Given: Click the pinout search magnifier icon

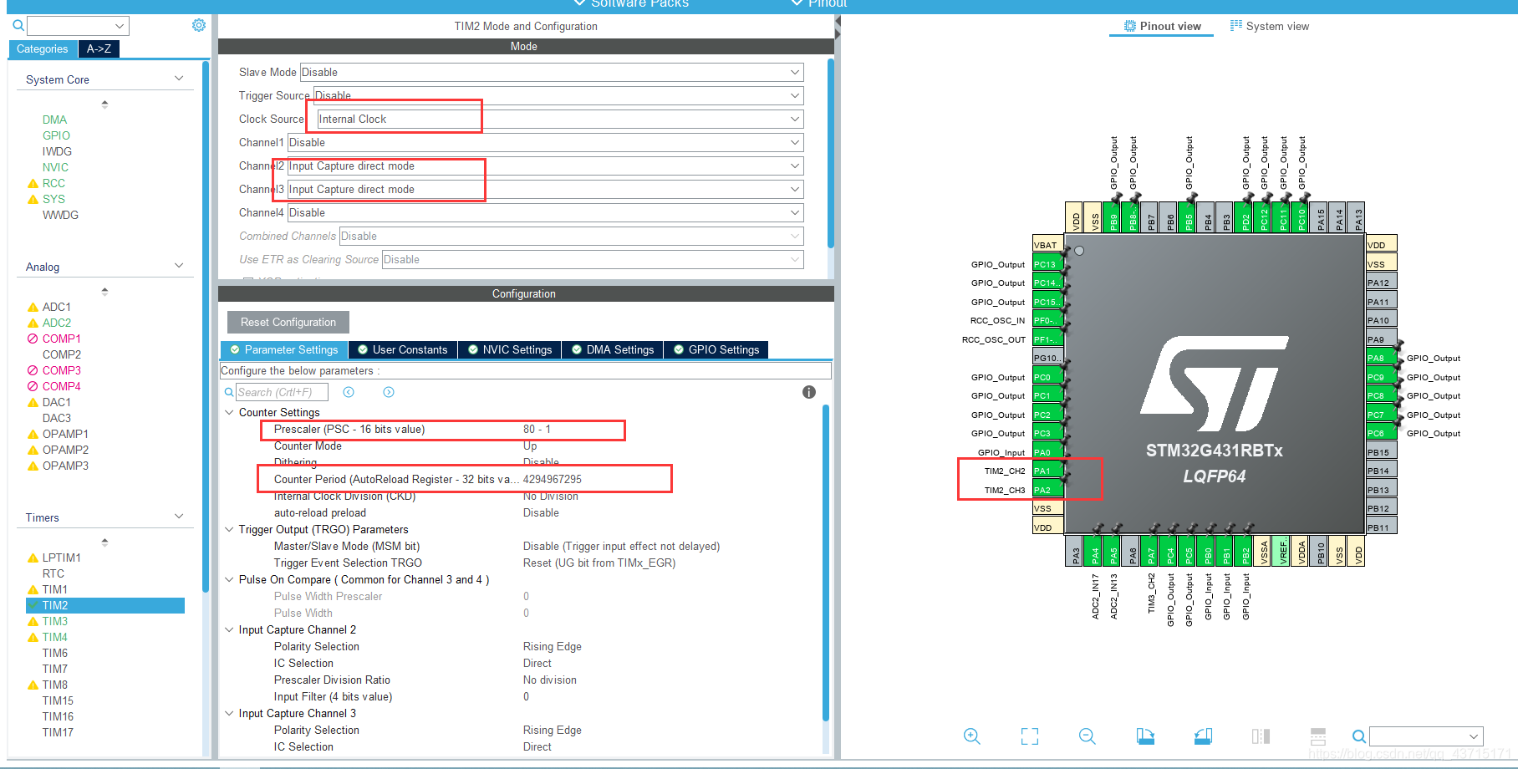Looking at the screenshot, I should (1359, 736).
